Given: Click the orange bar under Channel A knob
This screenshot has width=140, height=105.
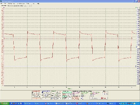Looking at the screenshot, I should pos(36,99).
